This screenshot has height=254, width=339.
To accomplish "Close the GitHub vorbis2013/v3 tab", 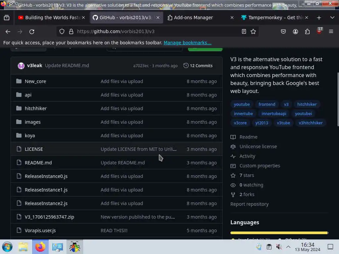I will pyautogui.click(x=158, y=18).
